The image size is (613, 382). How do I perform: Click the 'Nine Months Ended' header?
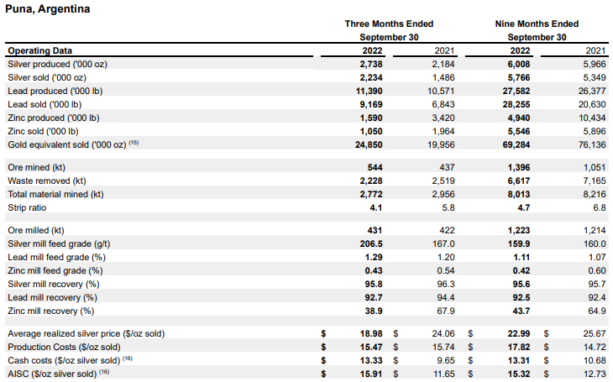[537, 24]
